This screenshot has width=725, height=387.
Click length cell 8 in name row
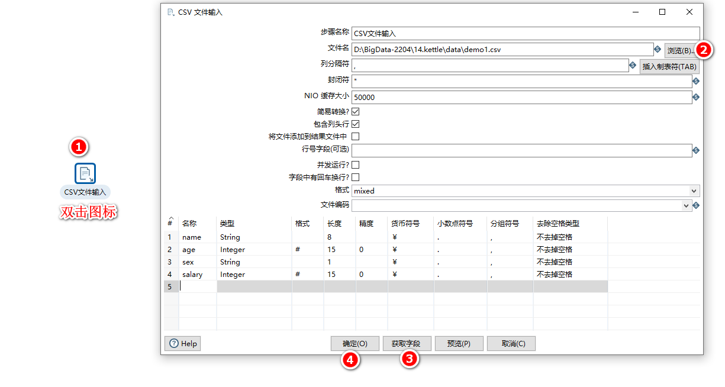click(340, 237)
